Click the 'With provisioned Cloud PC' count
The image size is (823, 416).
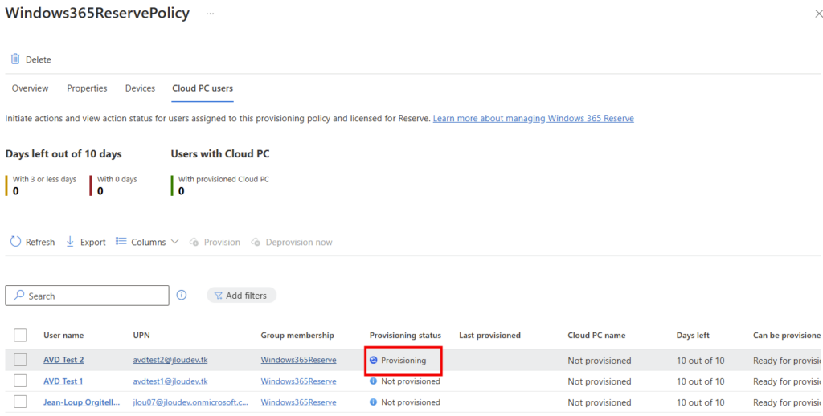click(x=181, y=191)
